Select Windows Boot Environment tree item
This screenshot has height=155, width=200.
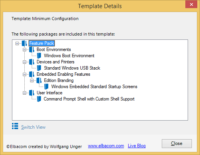click(69, 56)
